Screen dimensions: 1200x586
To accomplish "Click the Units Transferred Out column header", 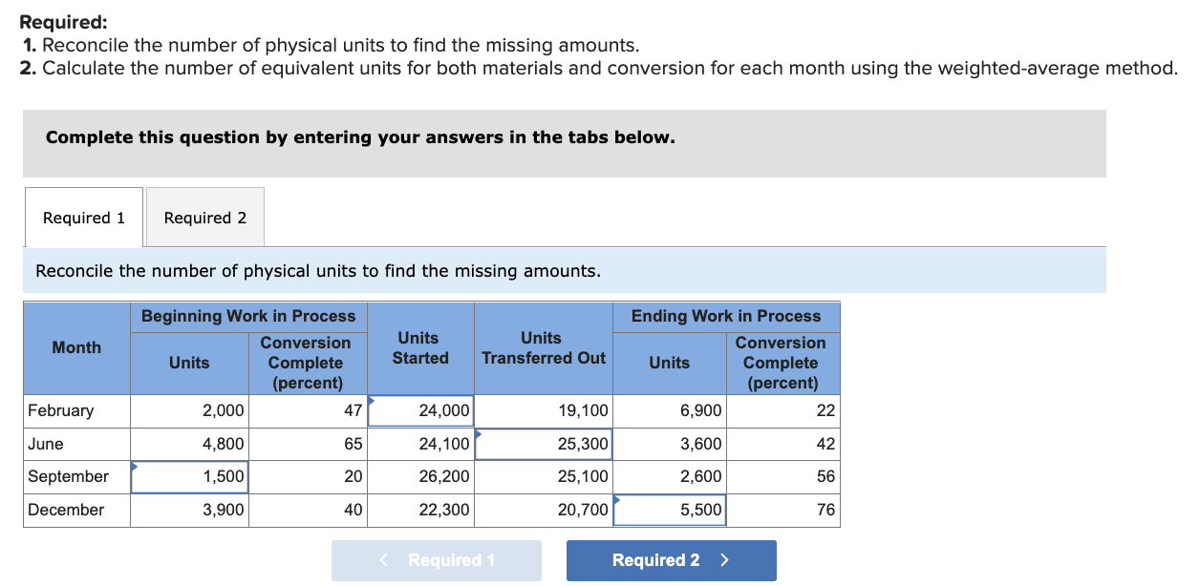I will [x=543, y=347].
